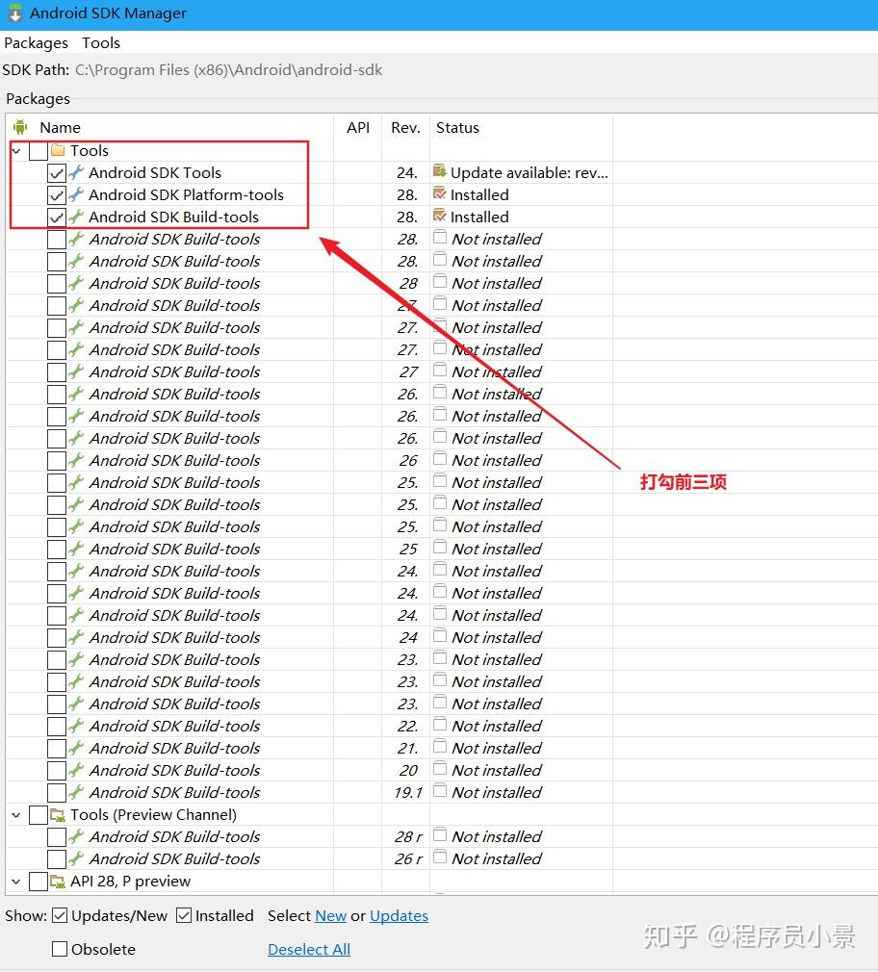The image size is (878, 972).
Task: Click Not installed status icon on rev 20 row
Action: [x=440, y=768]
